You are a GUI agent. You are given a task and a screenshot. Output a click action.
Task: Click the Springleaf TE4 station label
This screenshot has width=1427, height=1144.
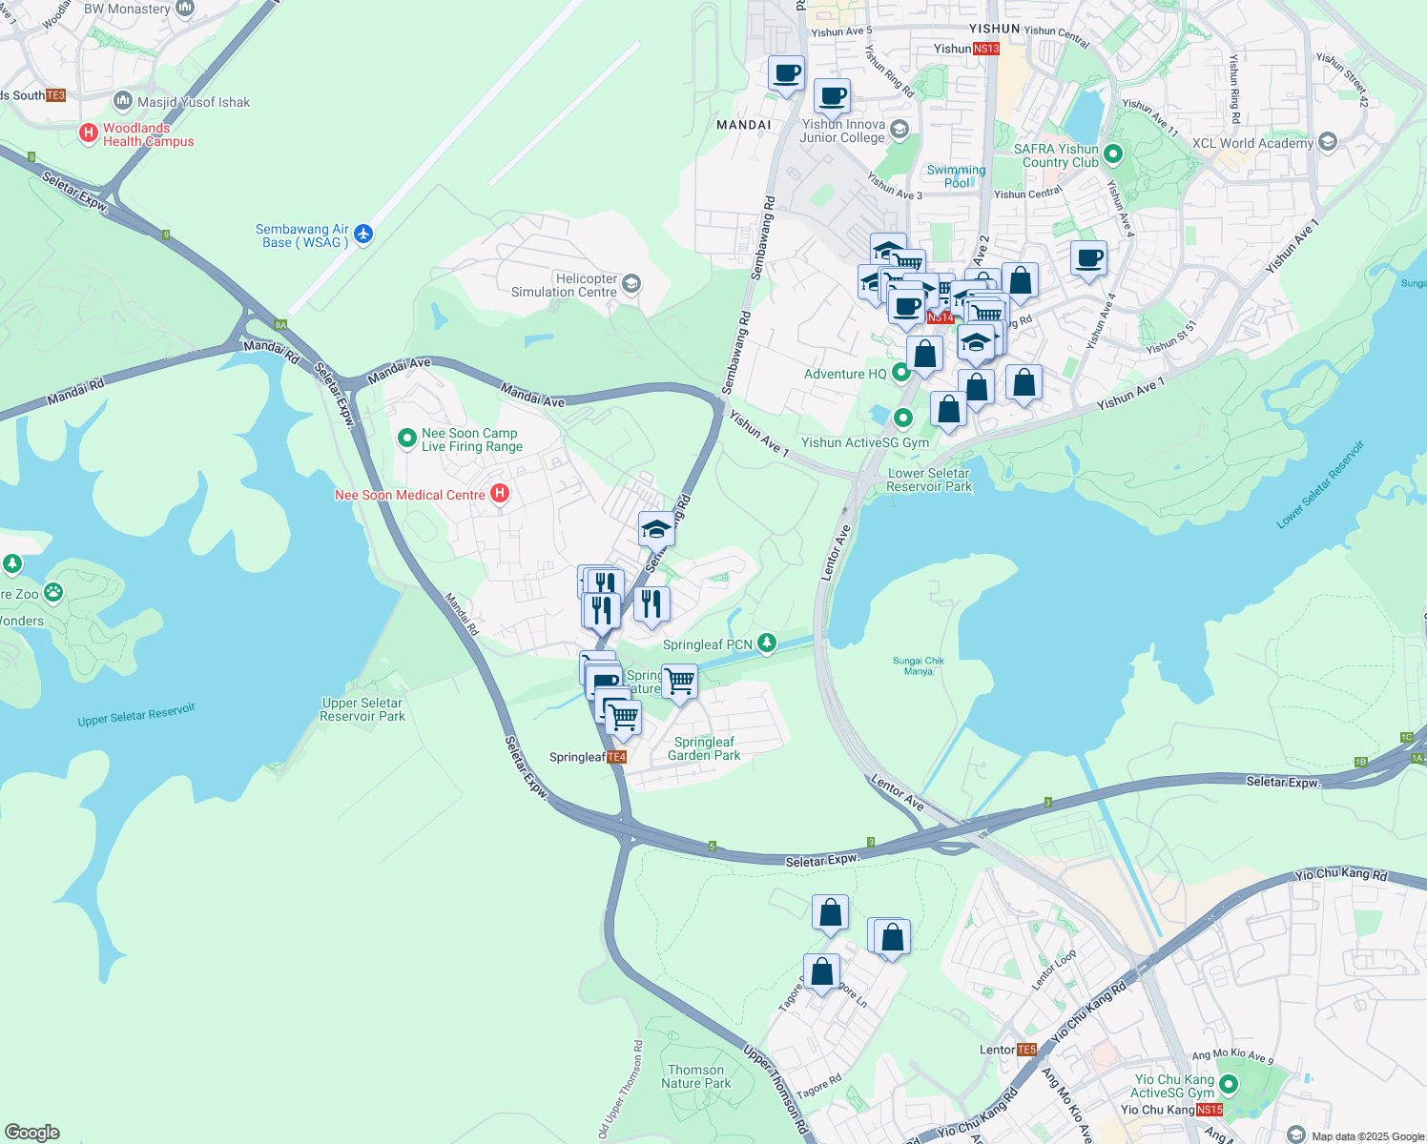pyautogui.click(x=588, y=757)
